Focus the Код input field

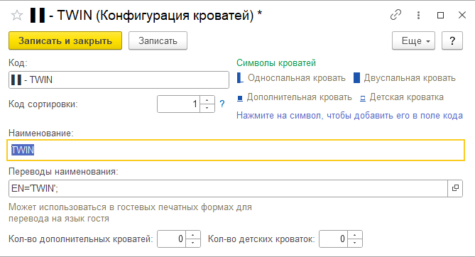point(119,80)
